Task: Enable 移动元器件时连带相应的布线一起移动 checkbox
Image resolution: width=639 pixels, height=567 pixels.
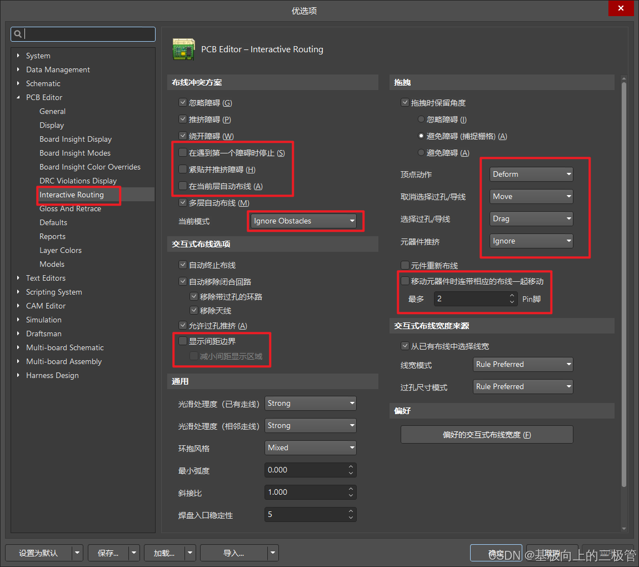Action: (x=405, y=281)
